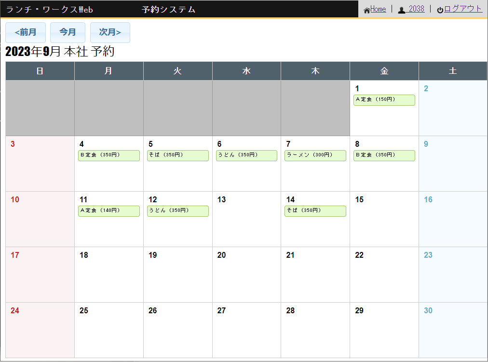Select the B定食 (350円) entry on the 8th
The image size is (488, 362).
384,155
